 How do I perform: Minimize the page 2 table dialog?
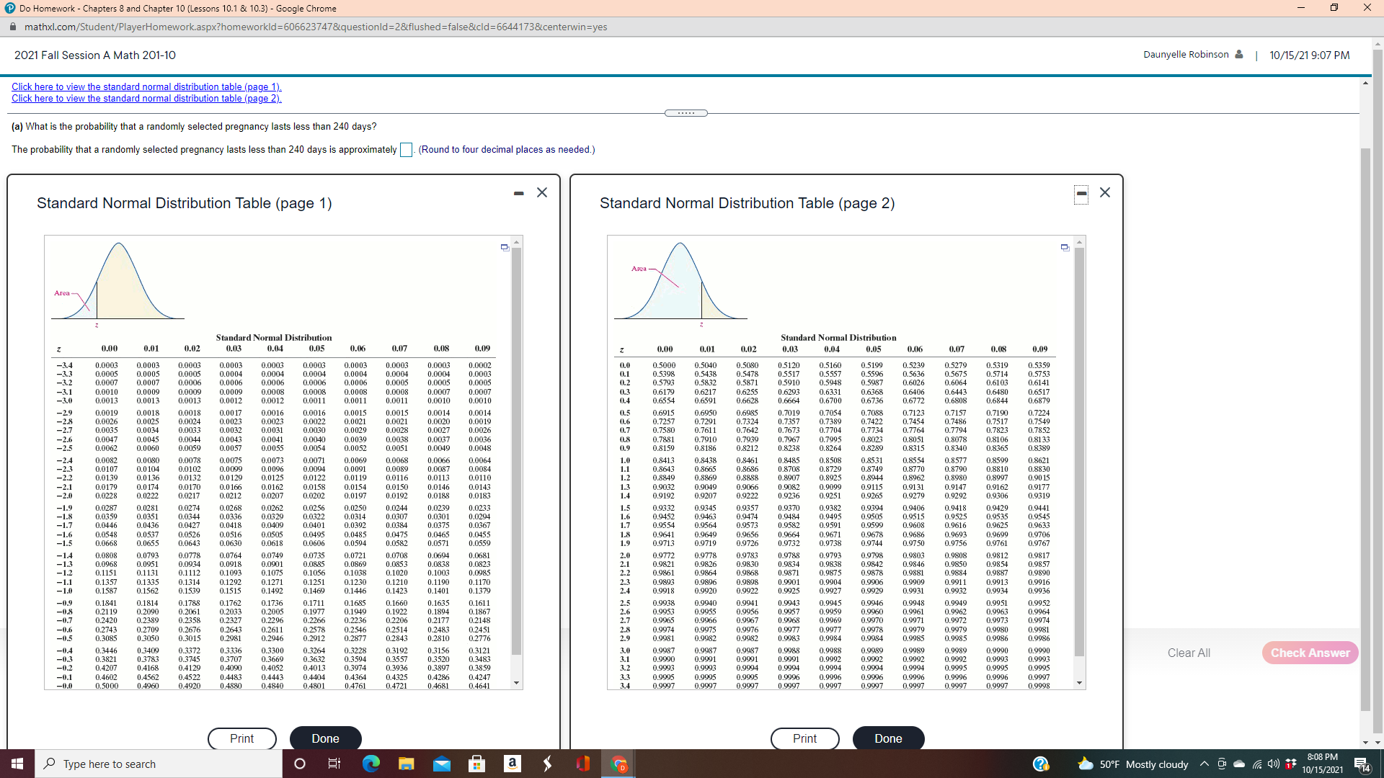pyautogui.click(x=1081, y=193)
